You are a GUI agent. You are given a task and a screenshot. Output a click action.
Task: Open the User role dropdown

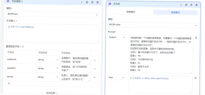pyautogui.click(x=116, y=77)
